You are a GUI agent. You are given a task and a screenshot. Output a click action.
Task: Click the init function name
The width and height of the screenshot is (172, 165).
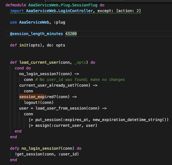pos(24,45)
